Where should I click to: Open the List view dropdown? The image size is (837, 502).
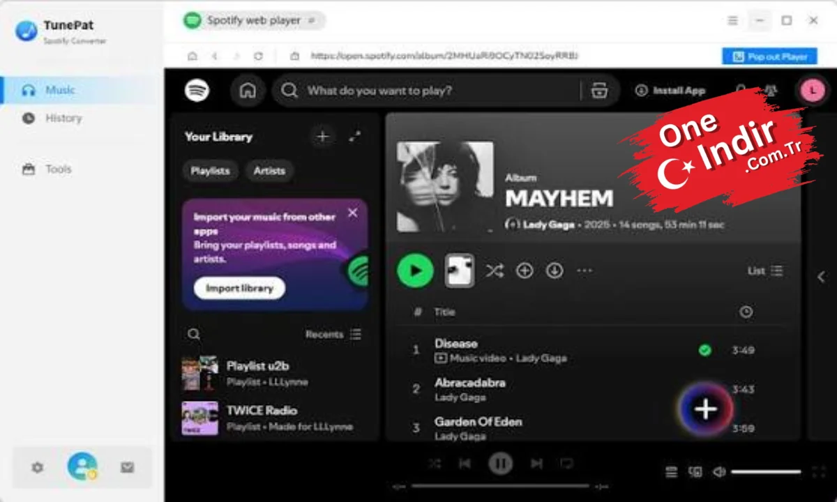[765, 271]
